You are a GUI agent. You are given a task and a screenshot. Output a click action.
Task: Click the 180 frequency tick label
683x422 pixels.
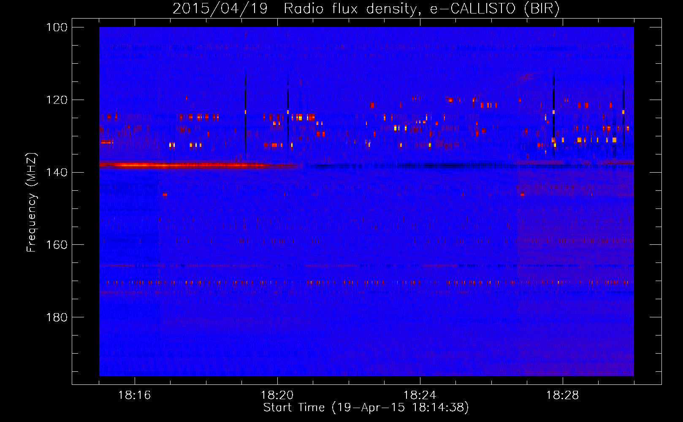(57, 317)
